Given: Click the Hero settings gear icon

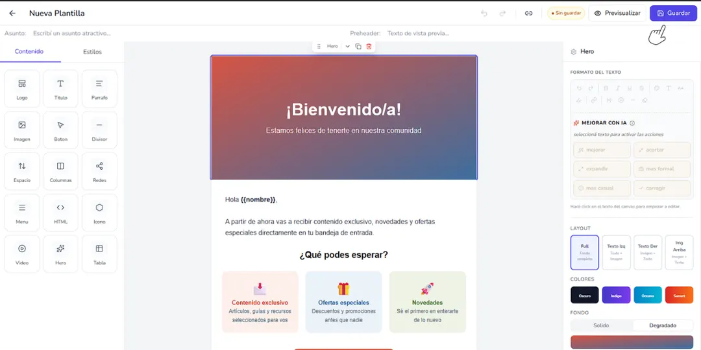Looking at the screenshot, I should pyautogui.click(x=574, y=52).
